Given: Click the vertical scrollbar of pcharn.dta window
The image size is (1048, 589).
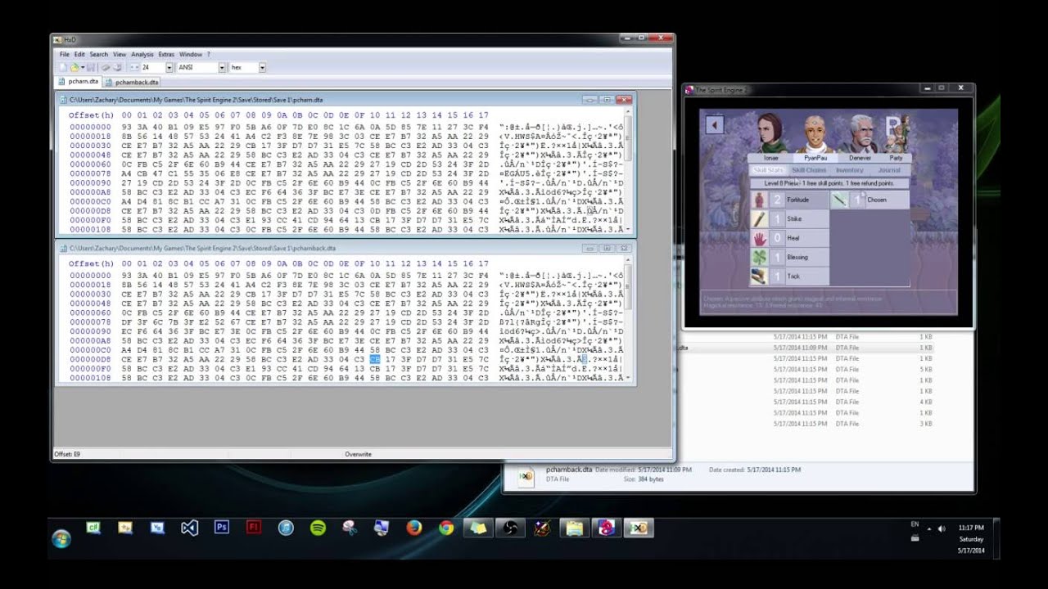Looking at the screenshot, I should pyautogui.click(x=628, y=170).
